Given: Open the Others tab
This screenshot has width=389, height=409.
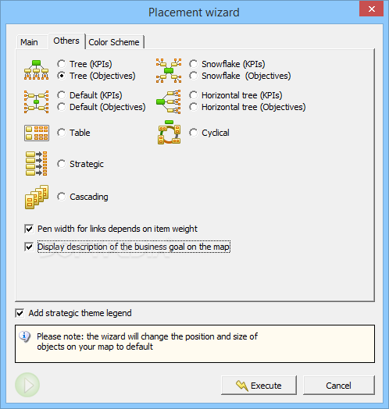Looking at the screenshot, I should point(66,41).
